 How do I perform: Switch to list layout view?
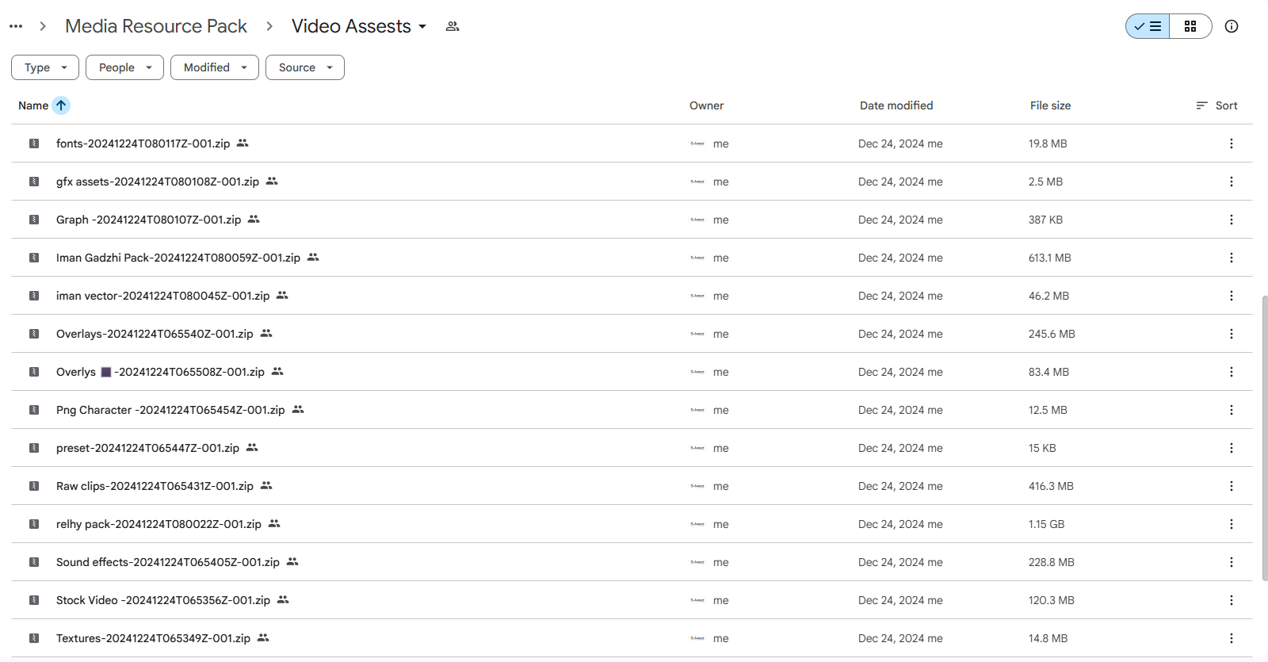click(x=1148, y=26)
